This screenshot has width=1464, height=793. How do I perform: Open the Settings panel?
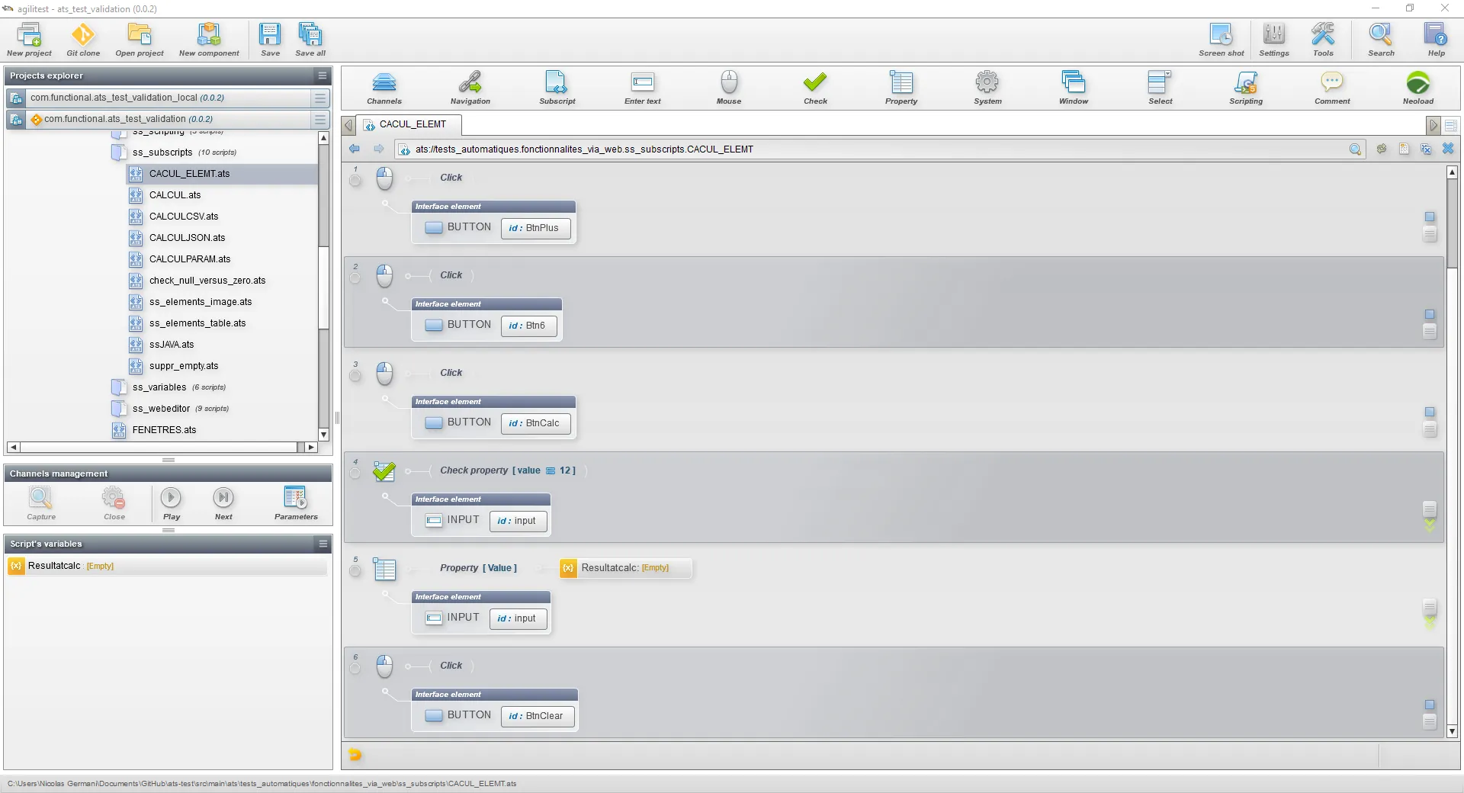[x=1274, y=40]
